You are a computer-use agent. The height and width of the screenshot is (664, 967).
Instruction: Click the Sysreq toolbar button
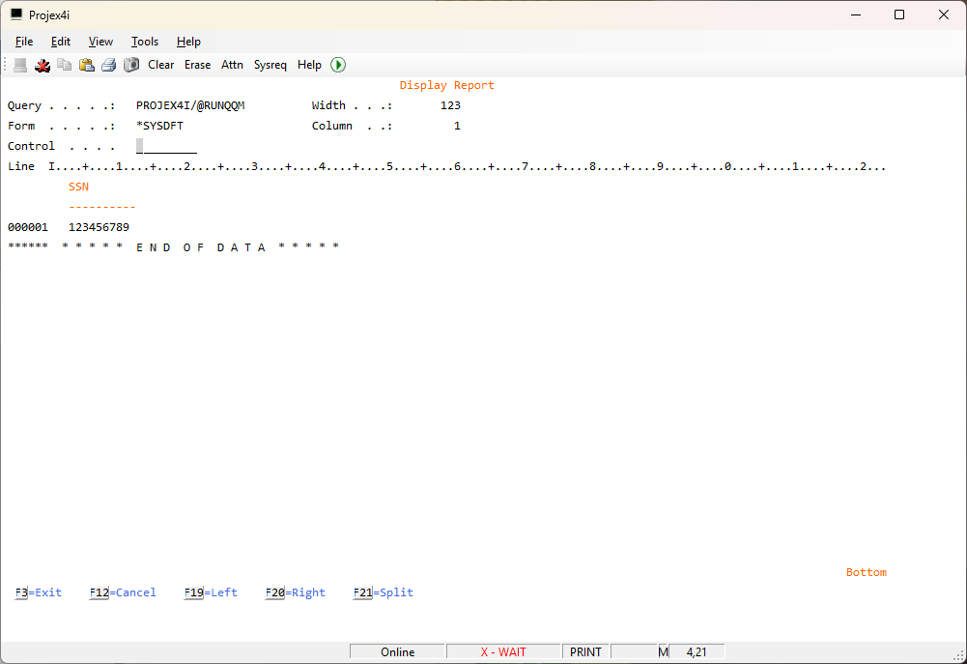pos(270,65)
